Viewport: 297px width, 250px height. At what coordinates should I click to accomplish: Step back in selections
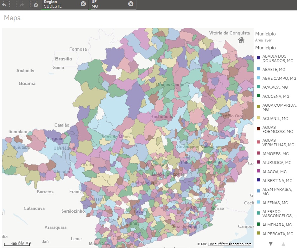[6, 4]
